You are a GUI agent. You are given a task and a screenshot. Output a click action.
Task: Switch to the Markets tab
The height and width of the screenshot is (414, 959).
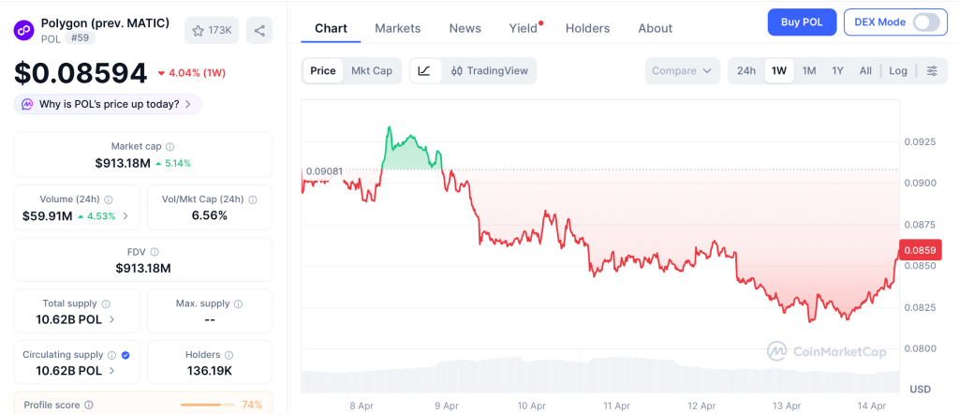[x=397, y=28]
